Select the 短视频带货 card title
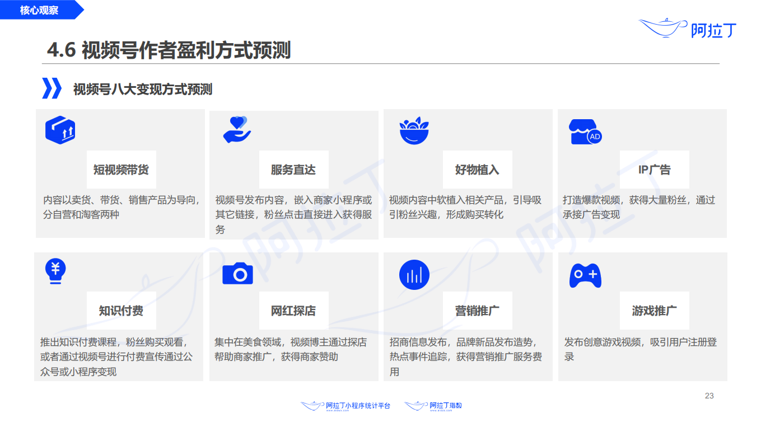The height and width of the screenshot is (427, 761). pos(122,170)
